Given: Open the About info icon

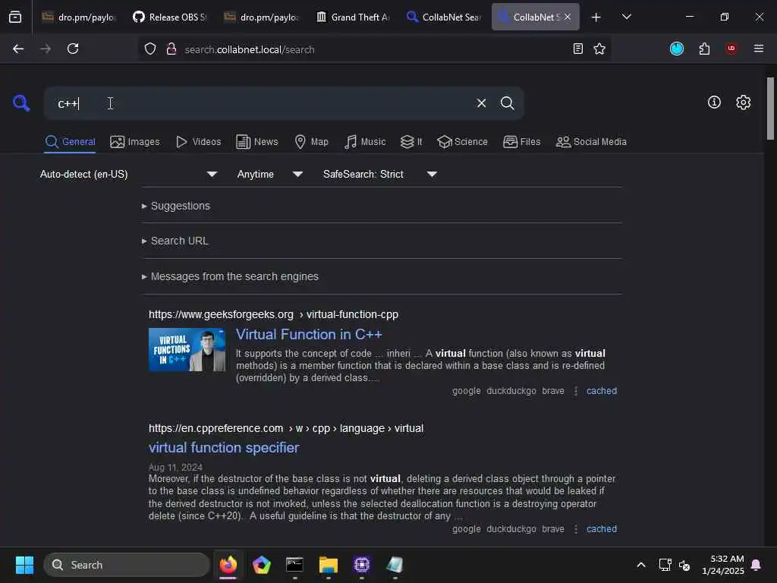Looking at the screenshot, I should tap(714, 102).
